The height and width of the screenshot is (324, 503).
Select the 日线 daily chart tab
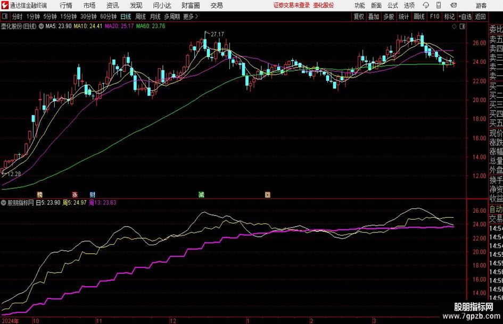[x=126, y=16]
